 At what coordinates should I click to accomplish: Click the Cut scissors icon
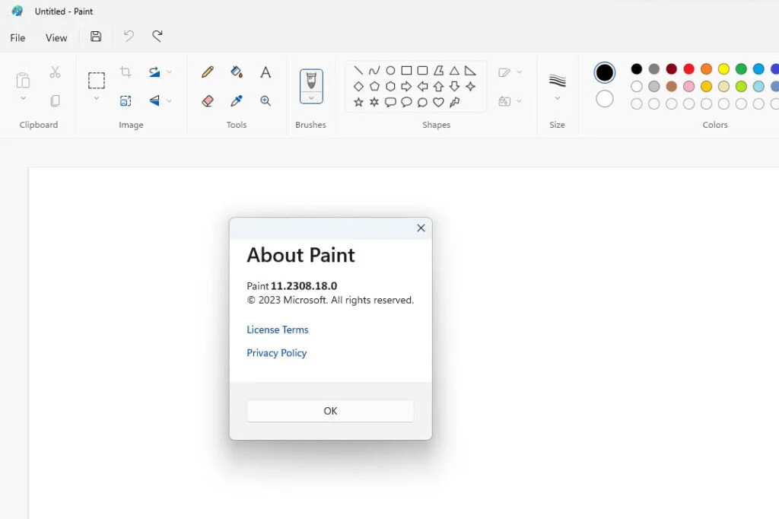point(55,72)
